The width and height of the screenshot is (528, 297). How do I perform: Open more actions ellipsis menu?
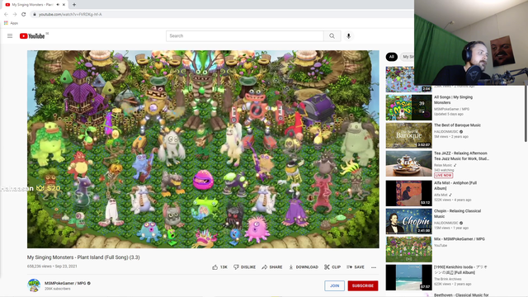pyautogui.click(x=374, y=267)
